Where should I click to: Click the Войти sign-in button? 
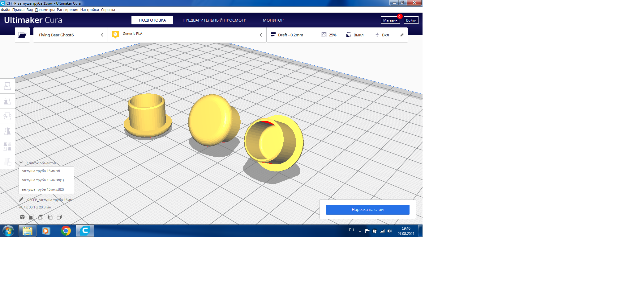[x=411, y=20]
